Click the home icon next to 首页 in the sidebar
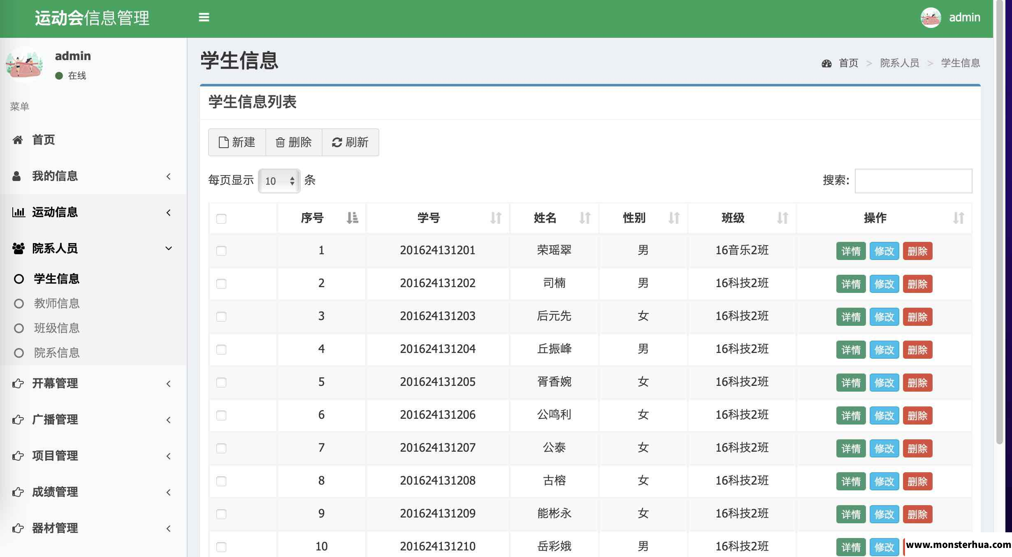1012x557 pixels. click(17, 140)
